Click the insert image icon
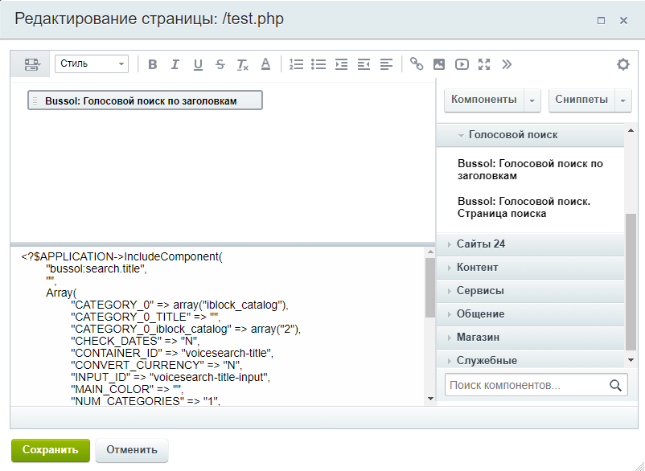Image resolution: width=645 pixels, height=471 pixels. (439, 64)
